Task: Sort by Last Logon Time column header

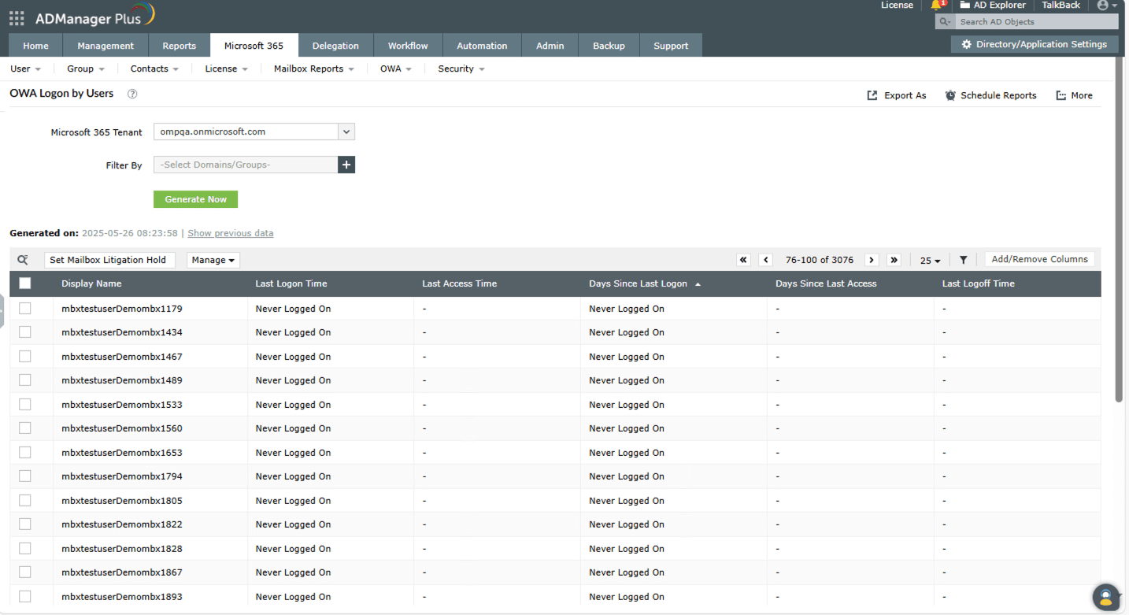Action: pos(291,283)
